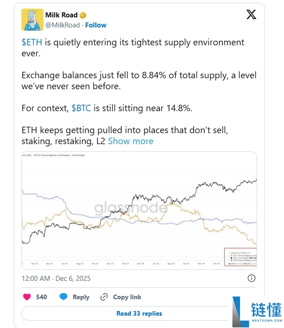Click the gold verified badge
This screenshot has height=328, width=284.
[83, 15]
